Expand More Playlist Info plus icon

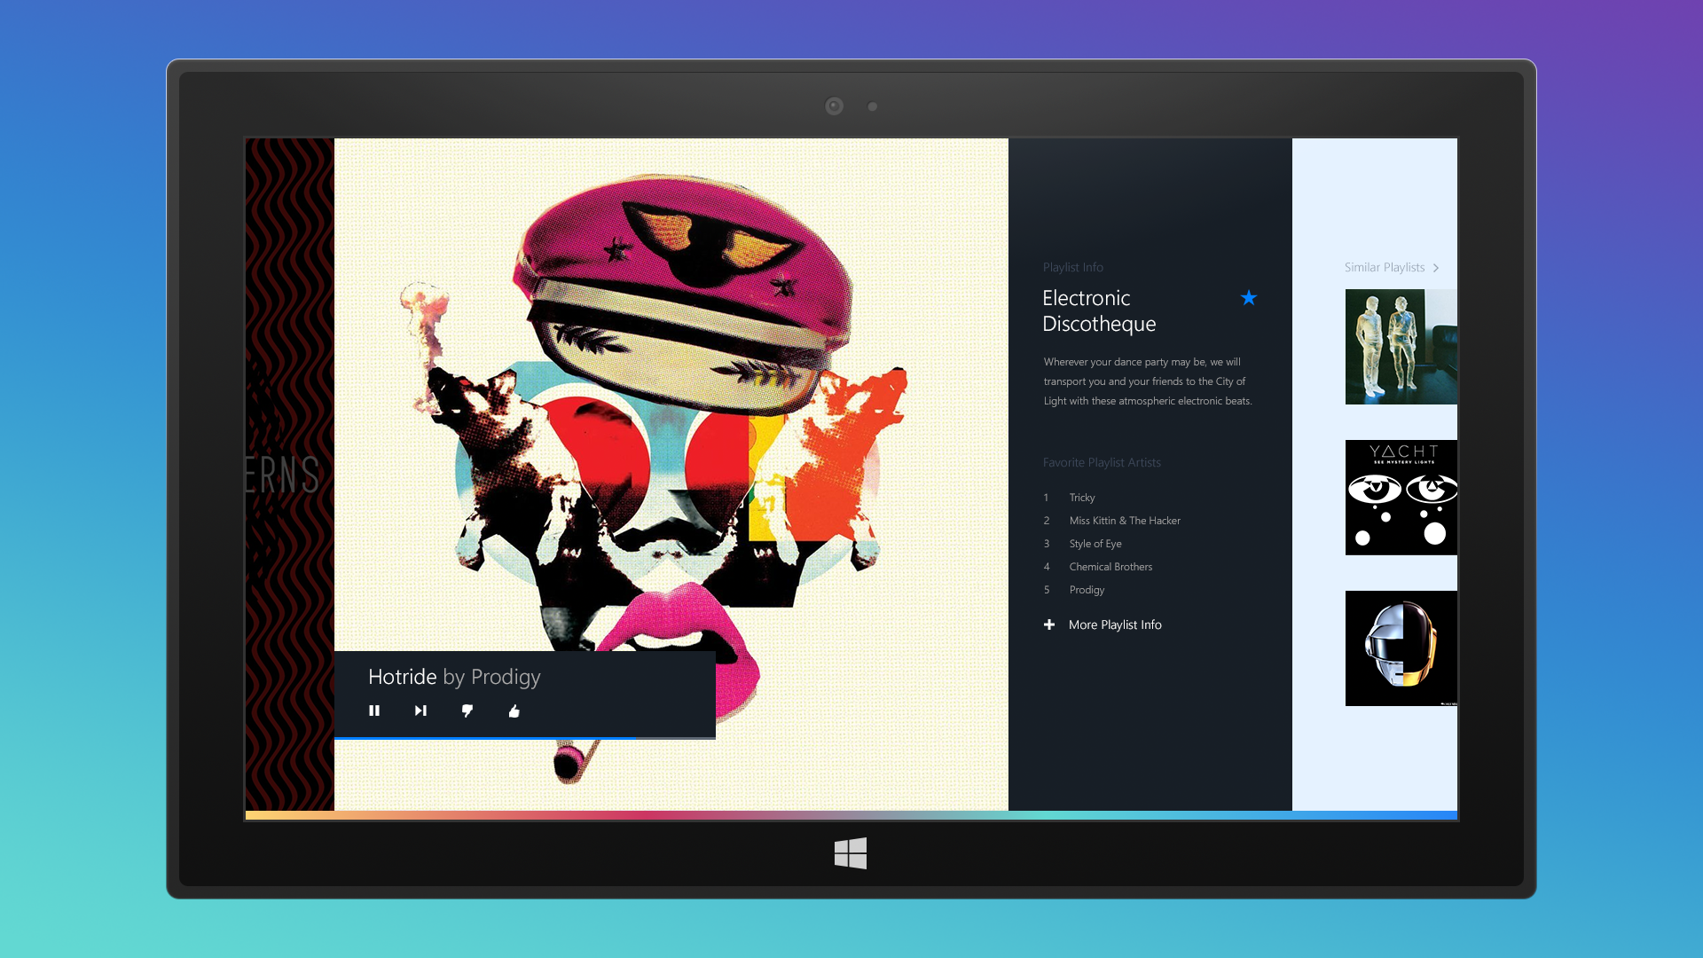coord(1049,624)
